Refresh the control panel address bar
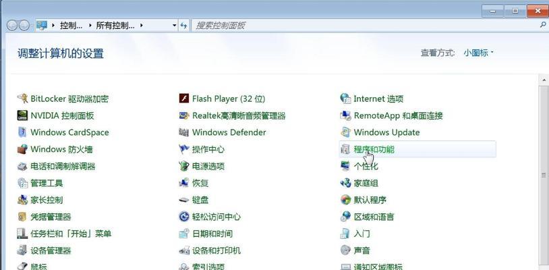The width and height of the screenshot is (549, 270). coord(184,25)
